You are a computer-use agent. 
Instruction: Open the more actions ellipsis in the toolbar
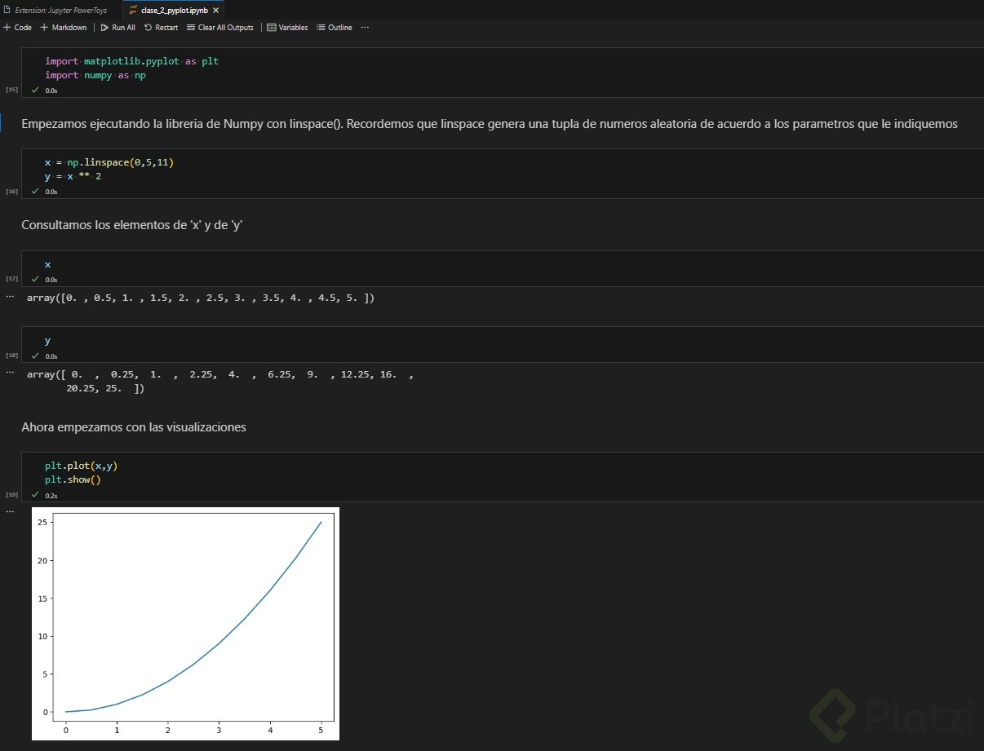tap(365, 27)
